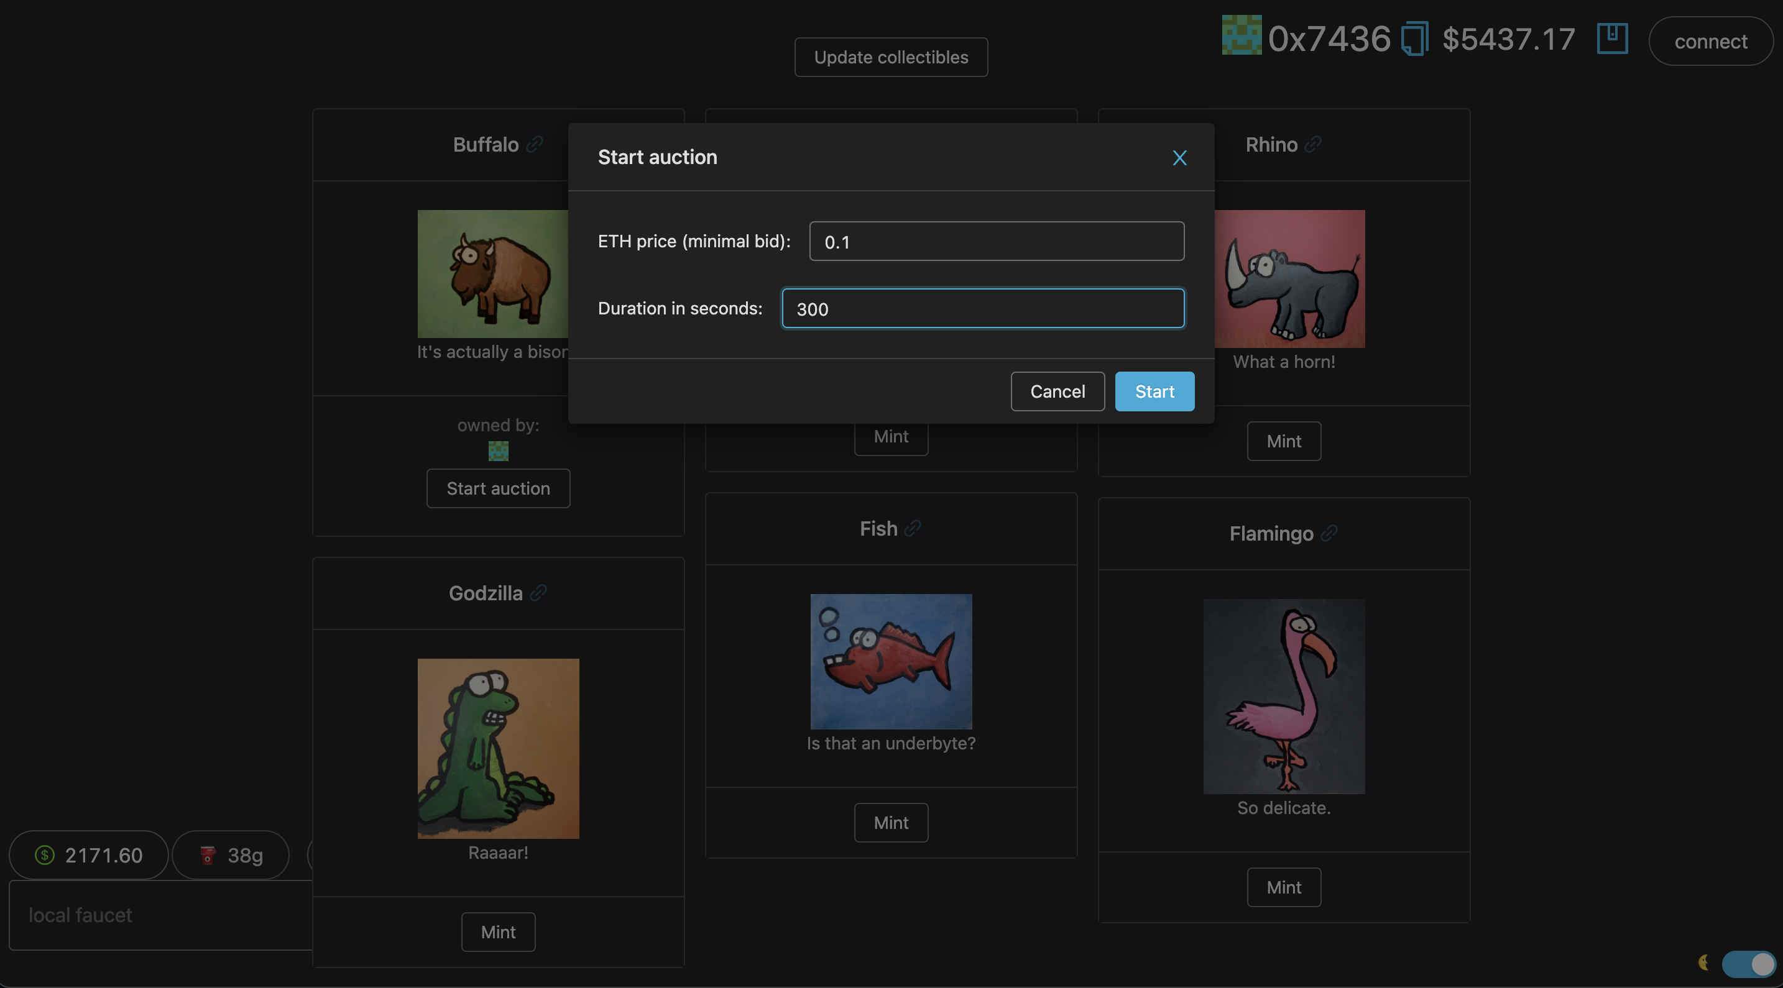Mint the Flamingo collectible
Image resolution: width=1783 pixels, height=988 pixels.
1283,887
